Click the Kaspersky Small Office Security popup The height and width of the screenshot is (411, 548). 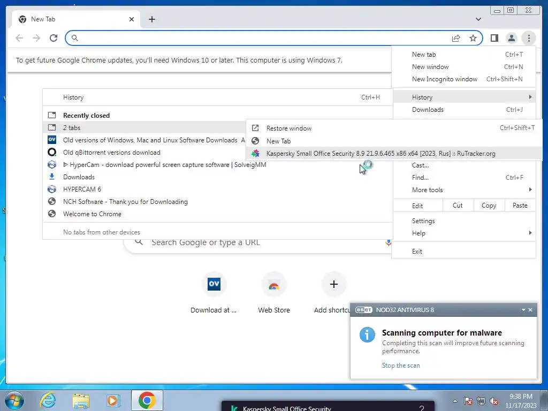point(328,406)
